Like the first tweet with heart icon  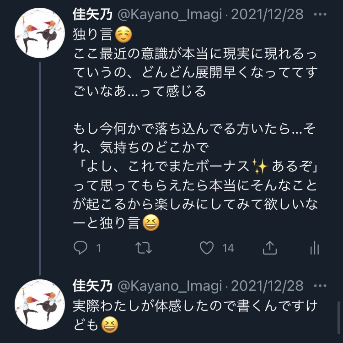coord(207,248)
